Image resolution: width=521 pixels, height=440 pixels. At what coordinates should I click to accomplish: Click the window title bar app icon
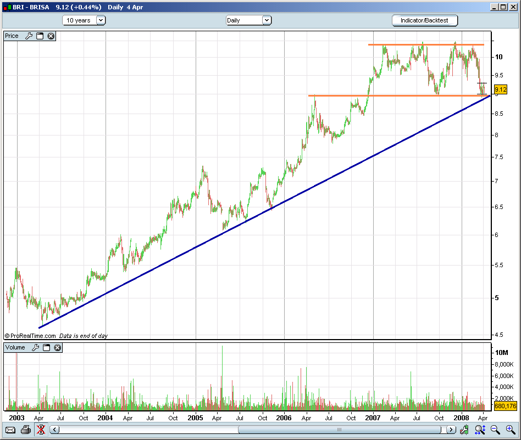click(7, 7)
